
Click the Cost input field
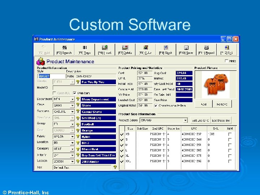(x=145, y=73)
